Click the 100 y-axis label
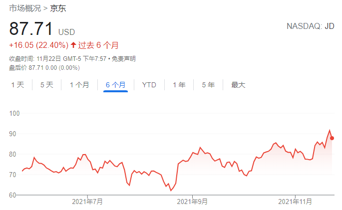This screenshot has height=210, width=342. click(14, 113)
